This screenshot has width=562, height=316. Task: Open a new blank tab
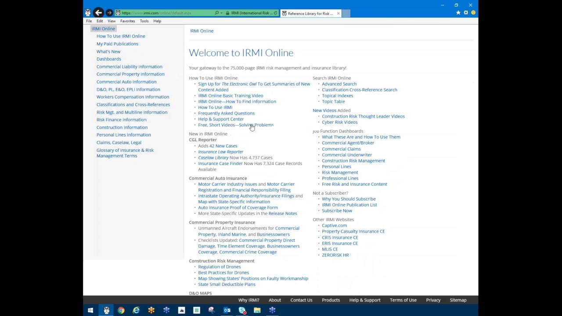(x=346, y=13)
